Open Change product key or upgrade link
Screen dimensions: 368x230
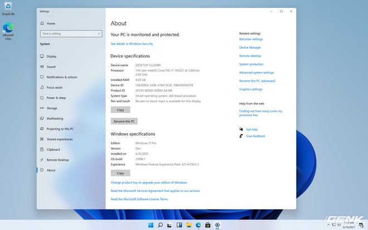(x=149, y=183)
